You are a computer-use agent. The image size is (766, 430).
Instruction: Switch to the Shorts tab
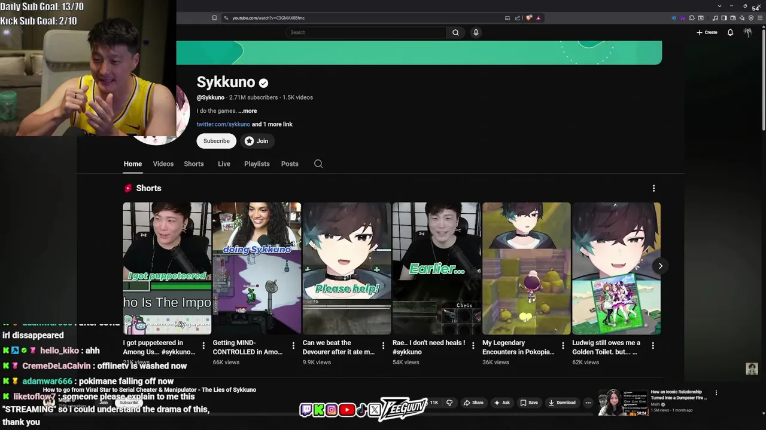point(193,164)
